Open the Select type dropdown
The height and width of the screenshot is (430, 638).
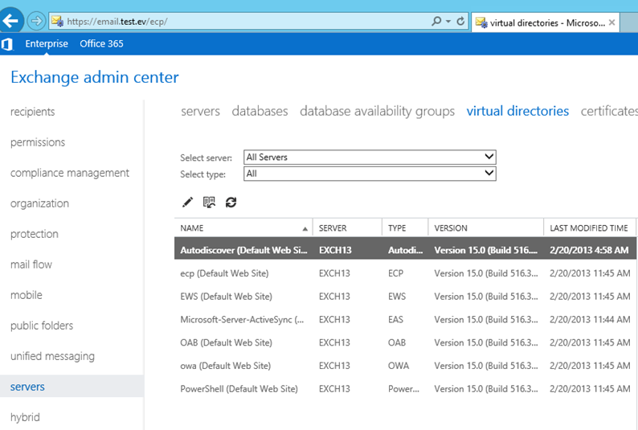pyautogui.click(x=370, y=174)
